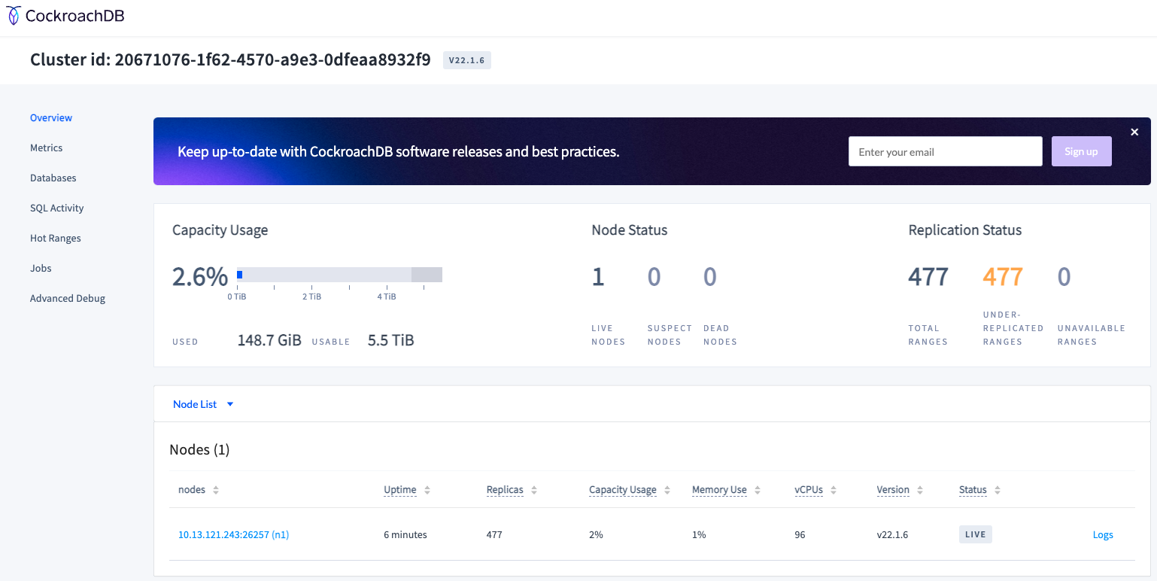Open SQL Activity page
The width and height of the screenshot is (1157, 581).
click(x=57, y=208)
